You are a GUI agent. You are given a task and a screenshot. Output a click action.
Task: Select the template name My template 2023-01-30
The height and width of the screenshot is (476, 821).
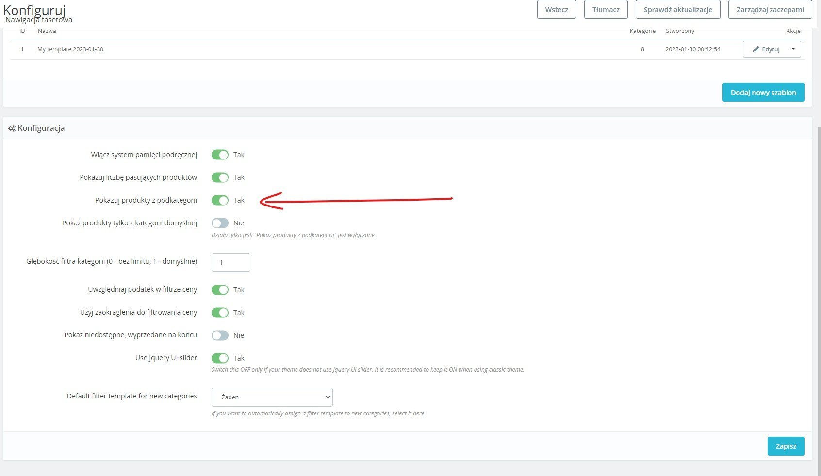tap(70, 49)
